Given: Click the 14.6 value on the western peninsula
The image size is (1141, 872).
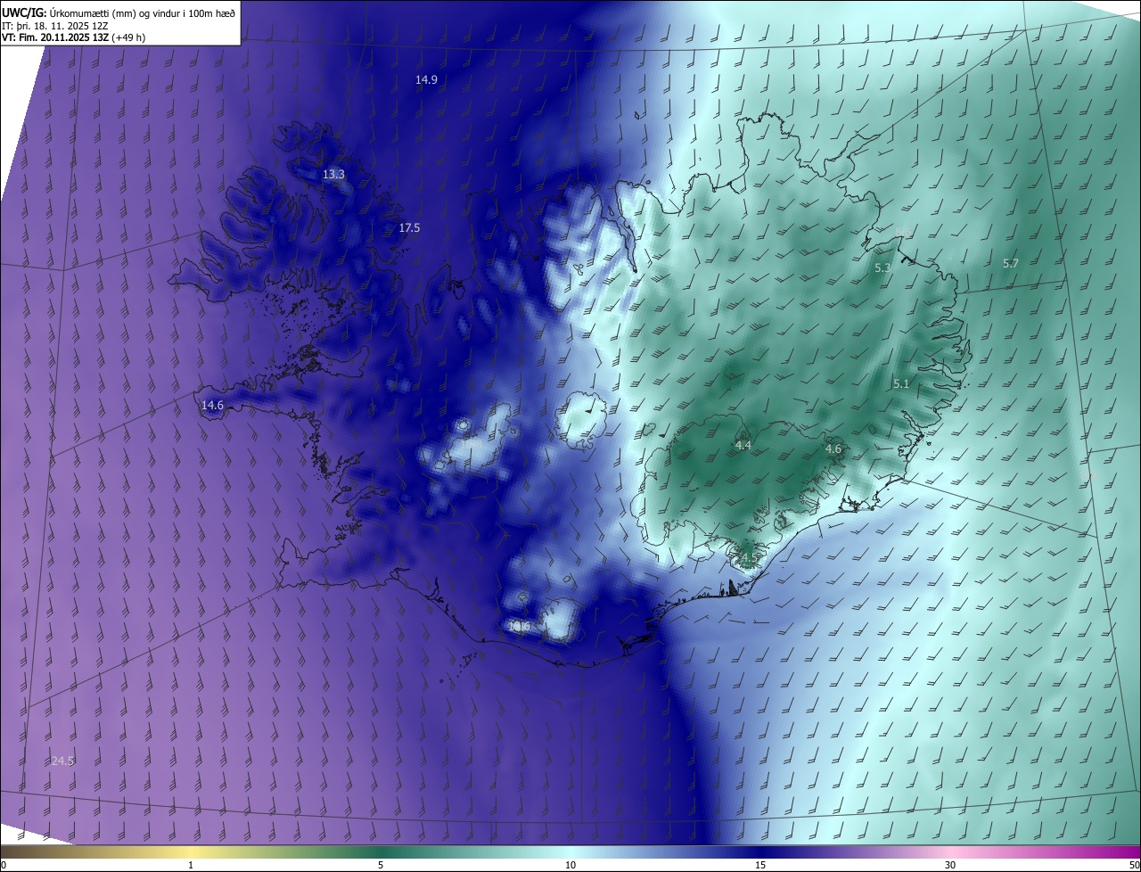Looking at the screenshot, I should (212, 405).
